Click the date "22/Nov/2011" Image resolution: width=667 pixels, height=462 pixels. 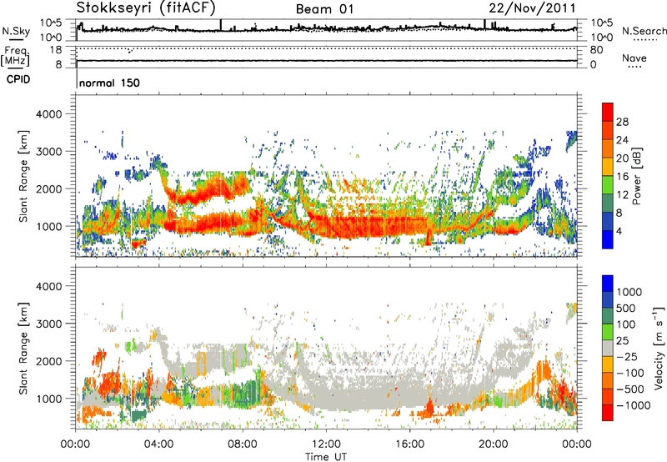point(532,8)
